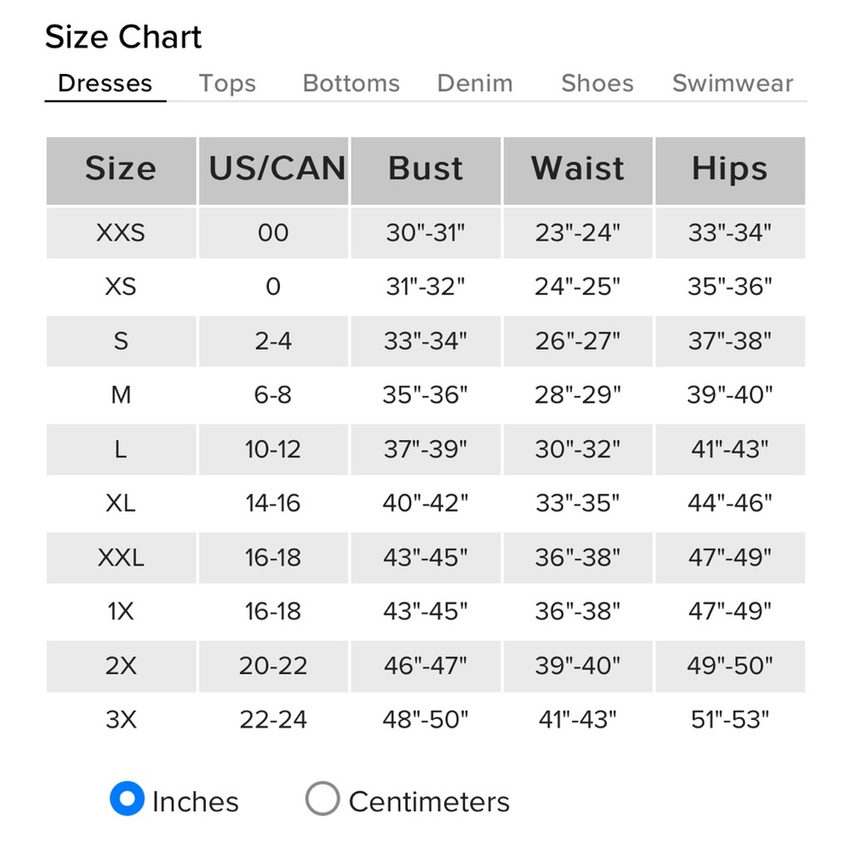View the Swimwear size tab
The width and height of the screenshot is (851, 851).
click(x=733, y=83)
